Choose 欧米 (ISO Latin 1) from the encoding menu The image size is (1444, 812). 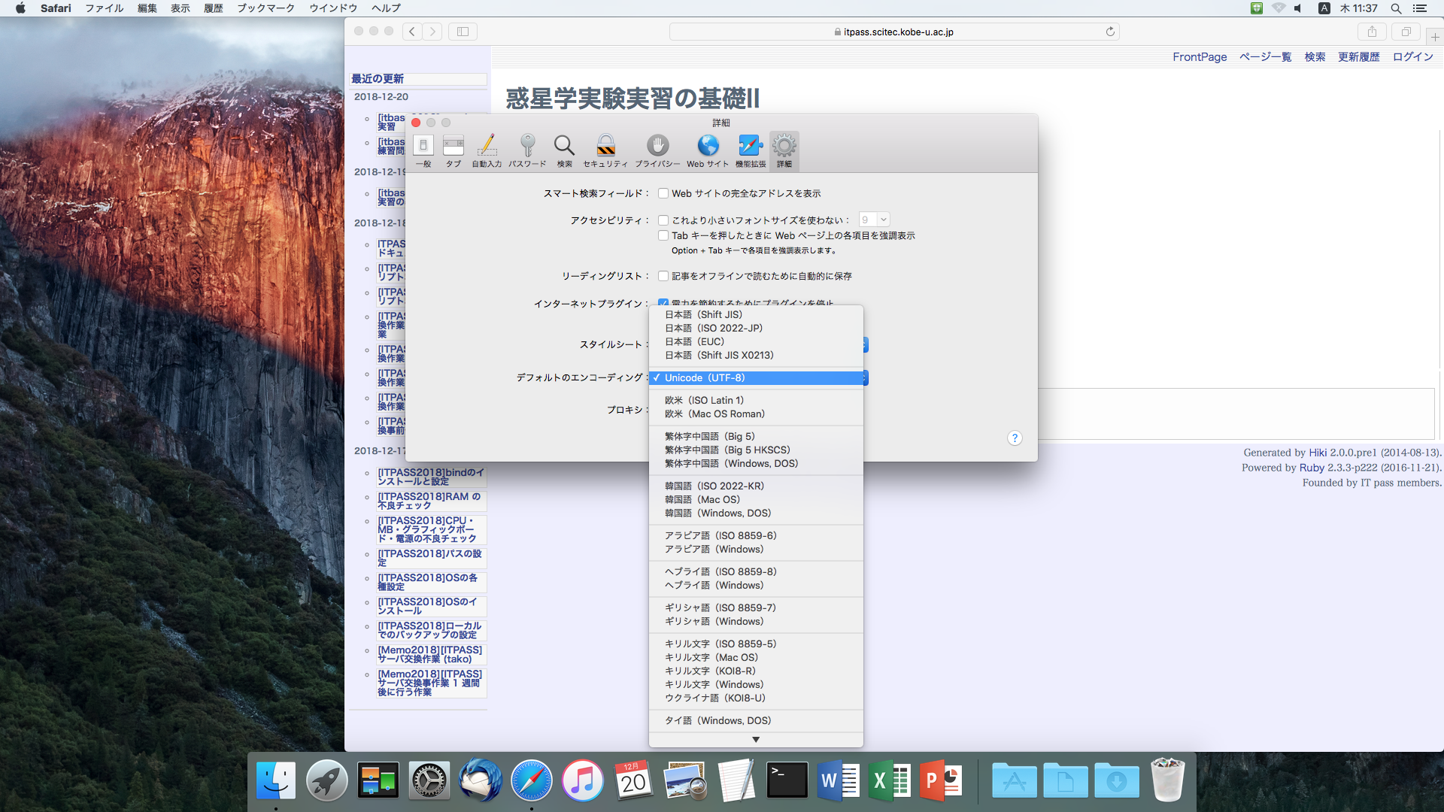click(704, 400)
